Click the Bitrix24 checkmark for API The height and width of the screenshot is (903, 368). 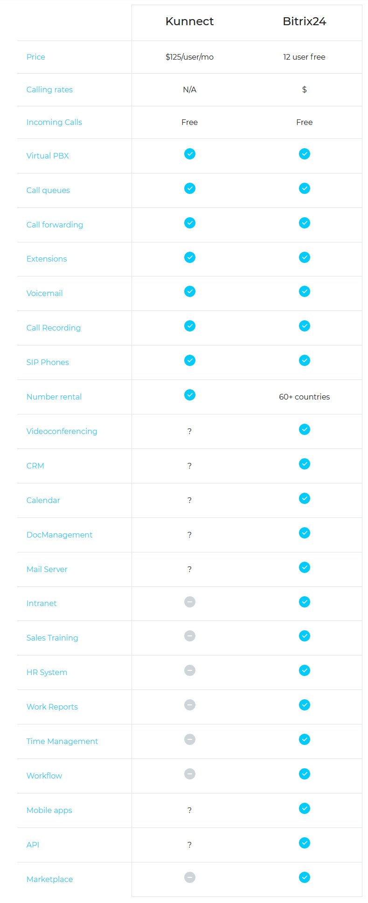click(x=304, y=843)
